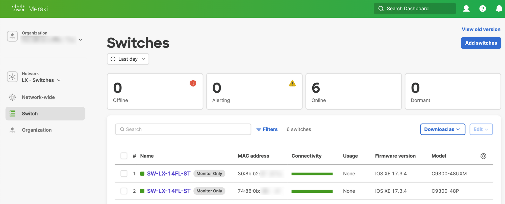Viewport: 505px width, 204px height.
Task: Click the magnifier icon in Search Dashboard
Action: point(381,9)
